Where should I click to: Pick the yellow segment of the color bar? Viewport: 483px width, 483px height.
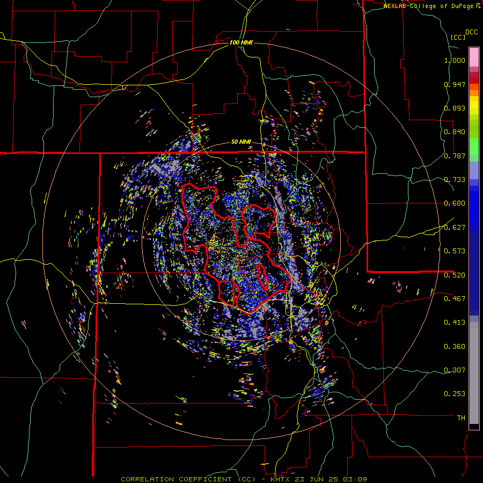(474, 105)
